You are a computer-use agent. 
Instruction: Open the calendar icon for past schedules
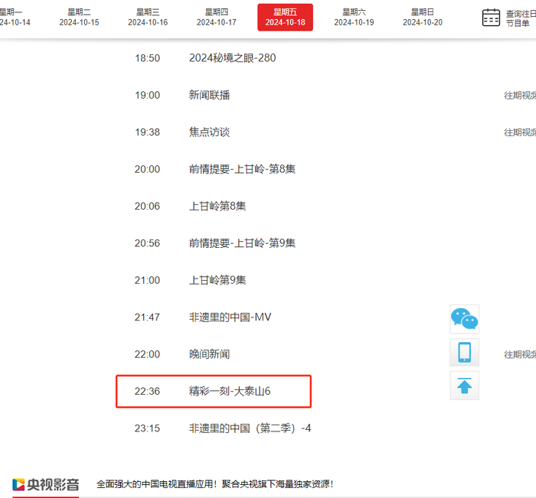click(491, 18)
